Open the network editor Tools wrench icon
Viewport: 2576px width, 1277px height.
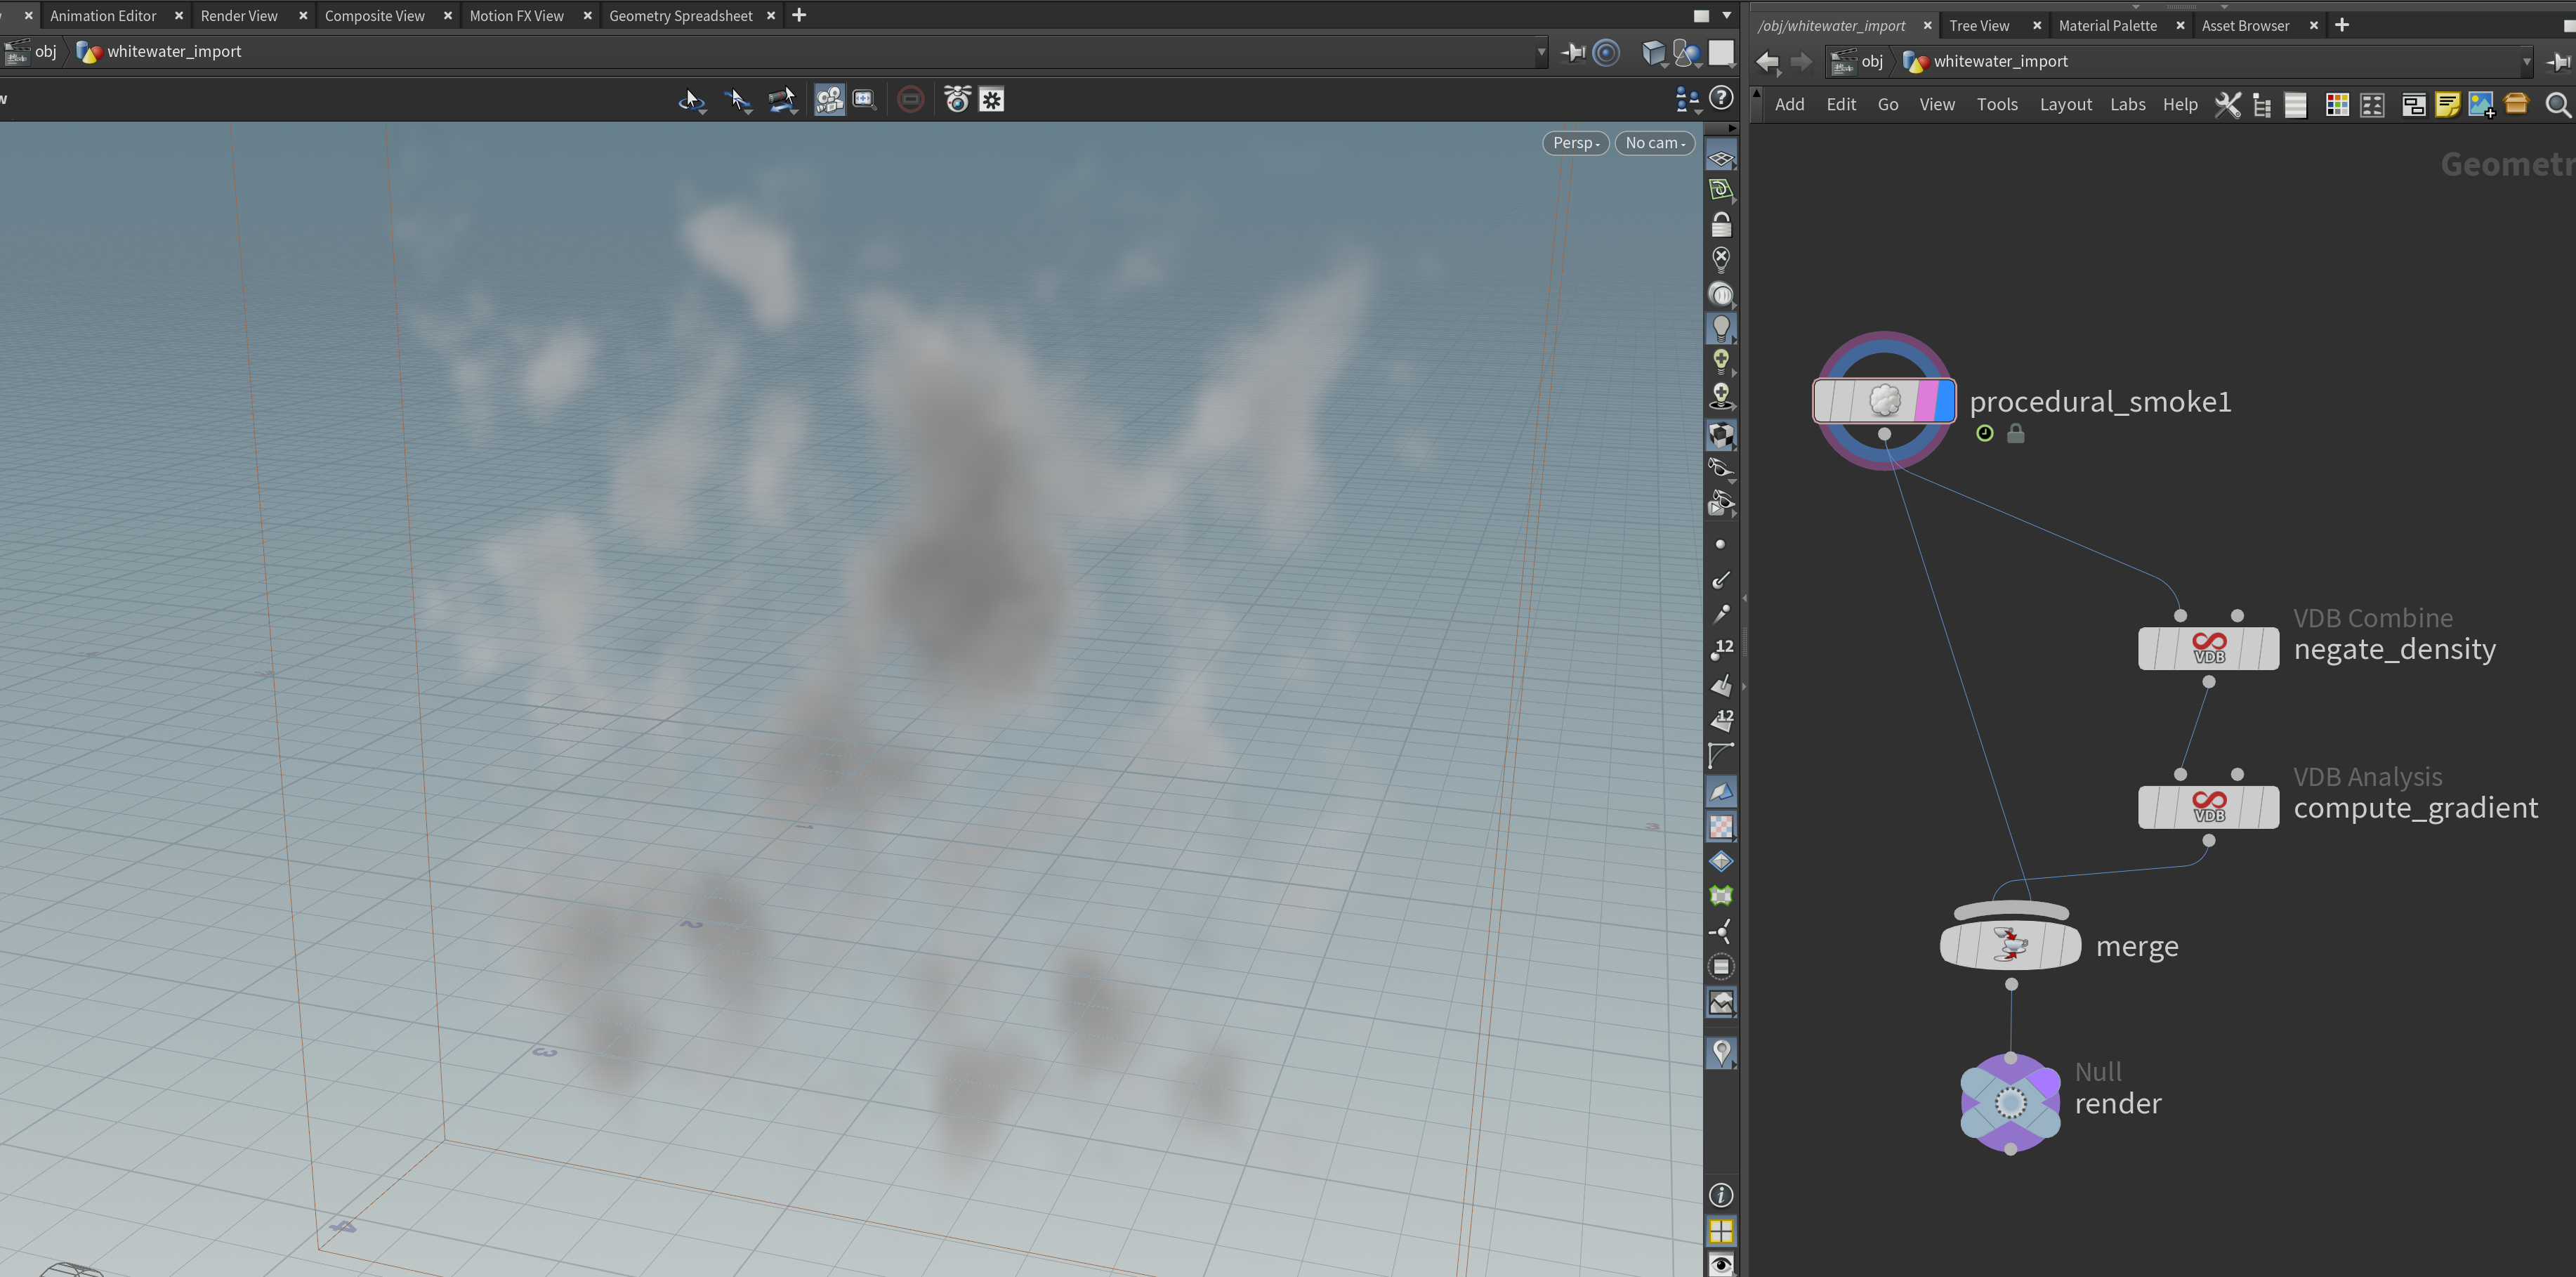pyautogui.click(x=2227, y=105)
